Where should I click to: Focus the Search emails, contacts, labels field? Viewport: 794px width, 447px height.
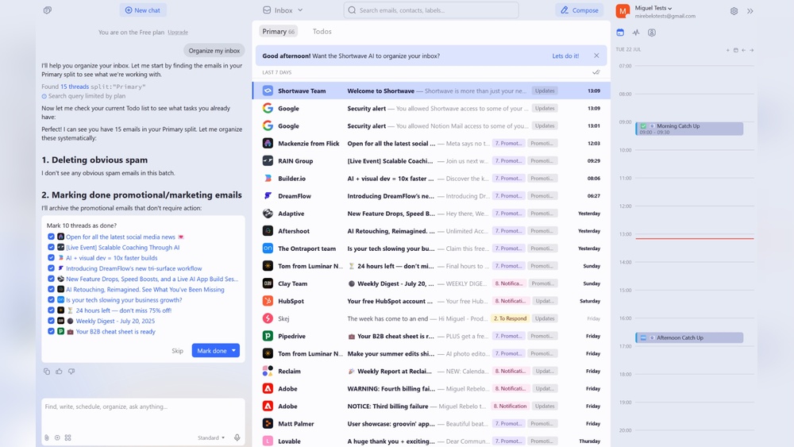(433, 10)
